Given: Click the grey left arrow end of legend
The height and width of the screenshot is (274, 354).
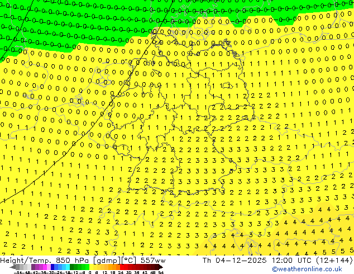Looking at the screenshot, I should [13, 267].
